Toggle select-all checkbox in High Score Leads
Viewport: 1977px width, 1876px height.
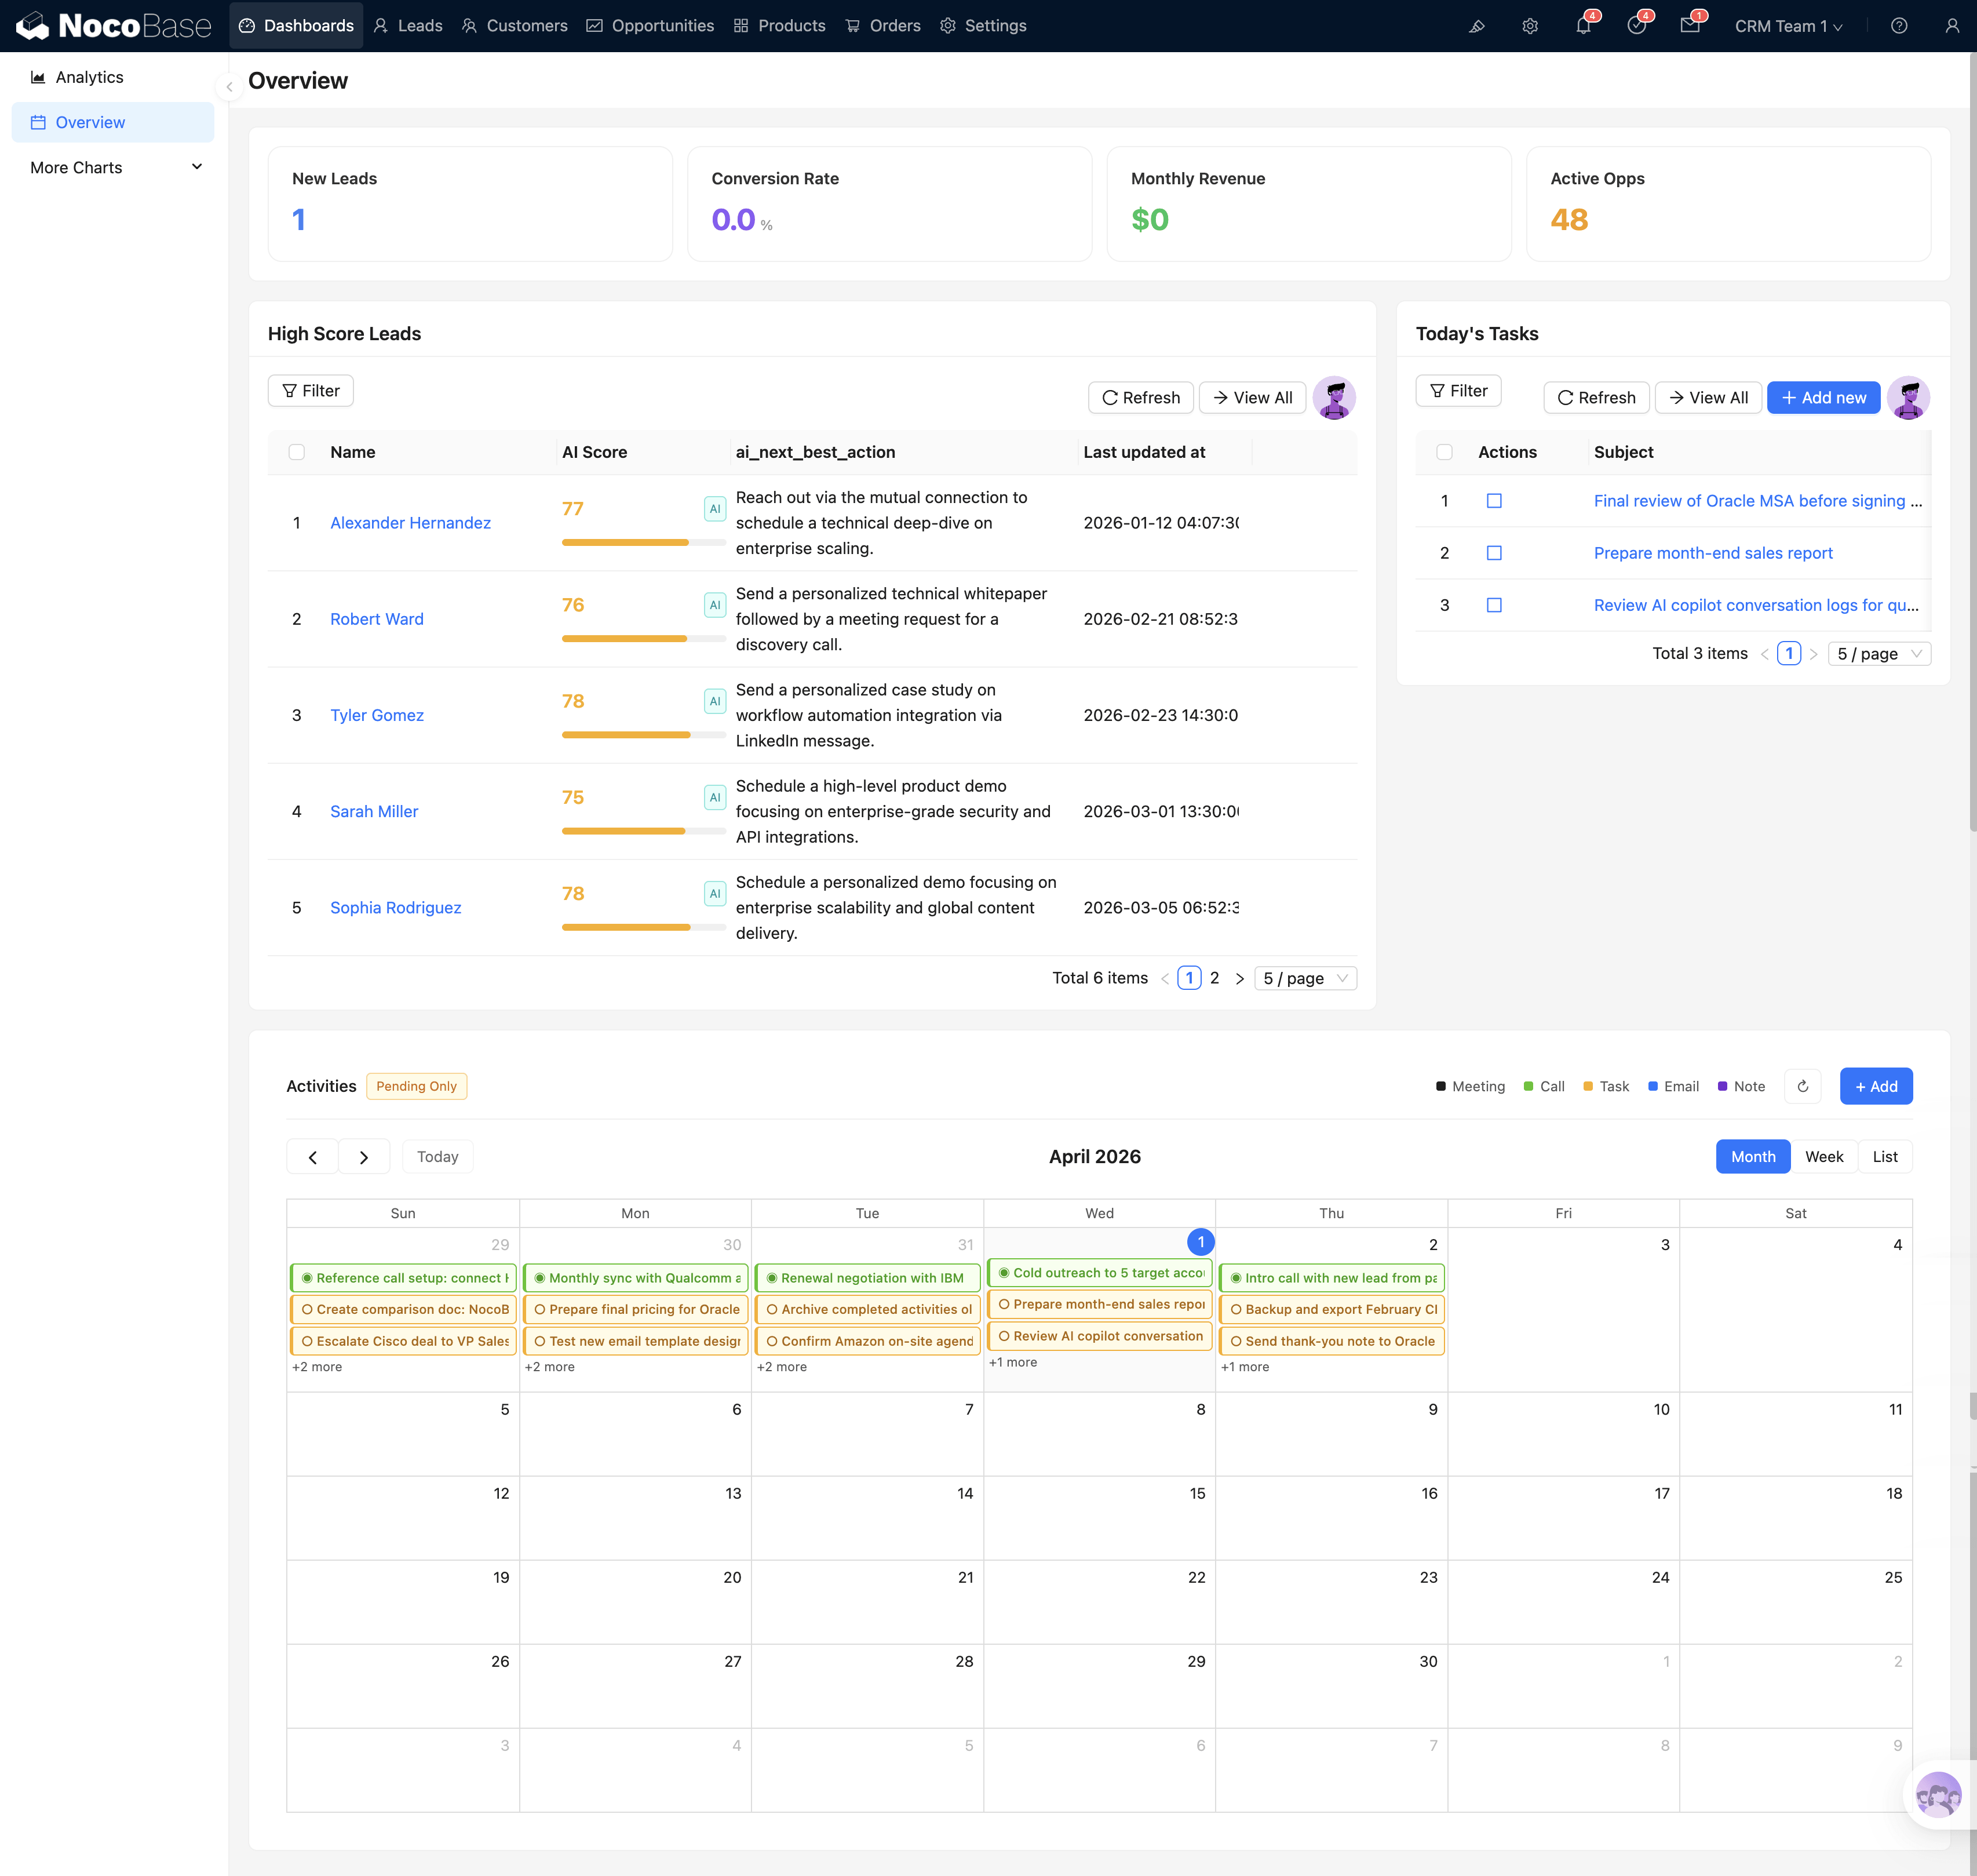pyautogui.click(x=297, y=452)
